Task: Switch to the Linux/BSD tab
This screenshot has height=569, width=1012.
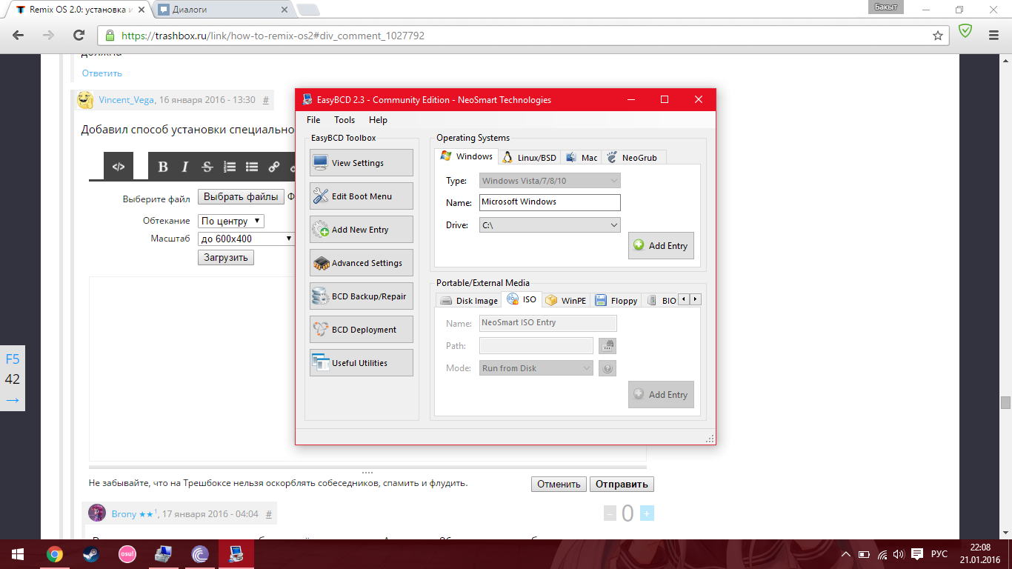Action: pyautogui.click(x=529, y=157)
